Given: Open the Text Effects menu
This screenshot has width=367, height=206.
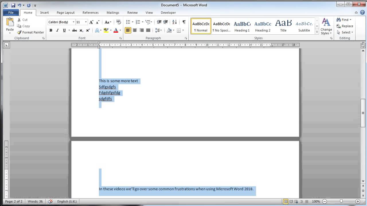Looking at the screenshot, I should point(98,30).
